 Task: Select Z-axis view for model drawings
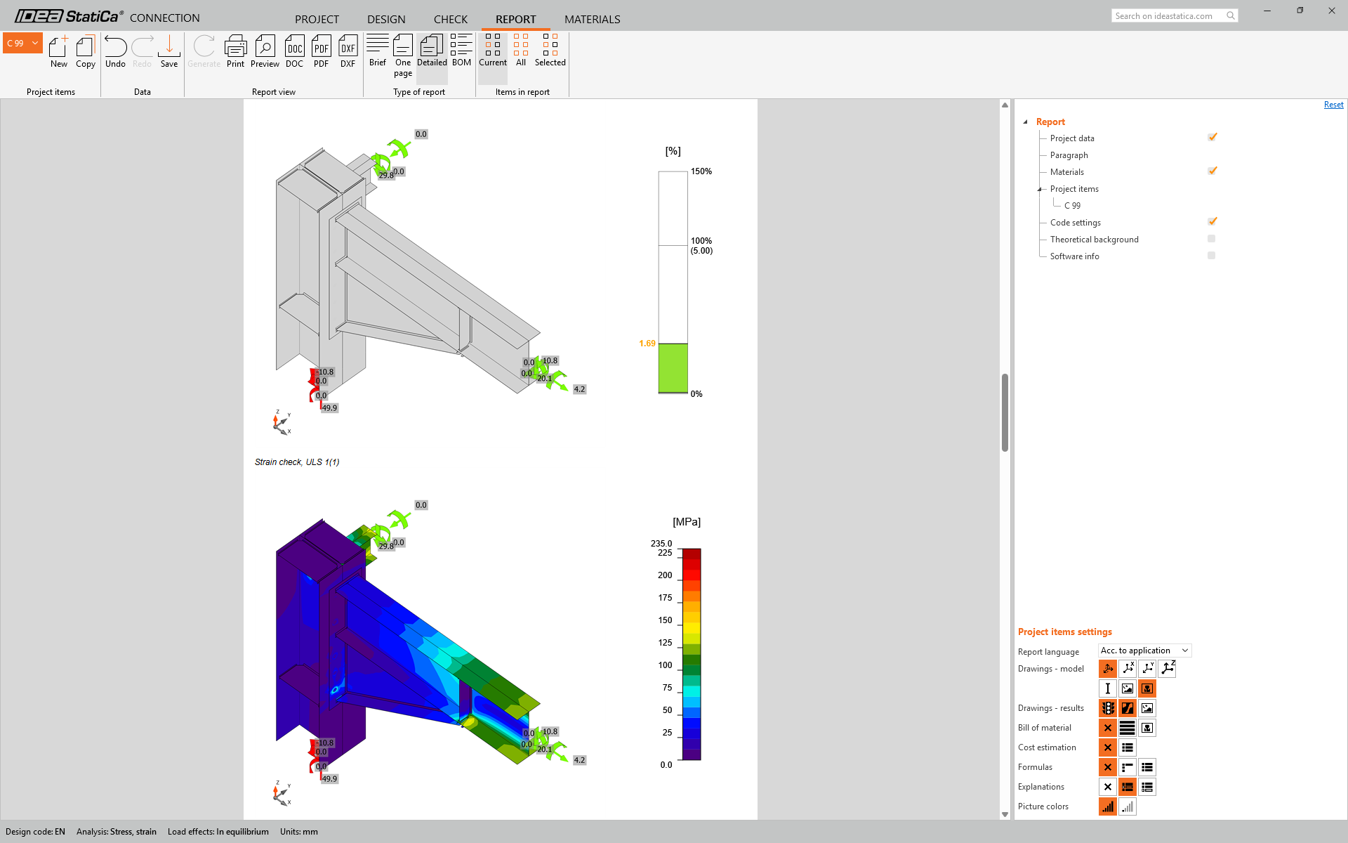[x=1167, y=669]
